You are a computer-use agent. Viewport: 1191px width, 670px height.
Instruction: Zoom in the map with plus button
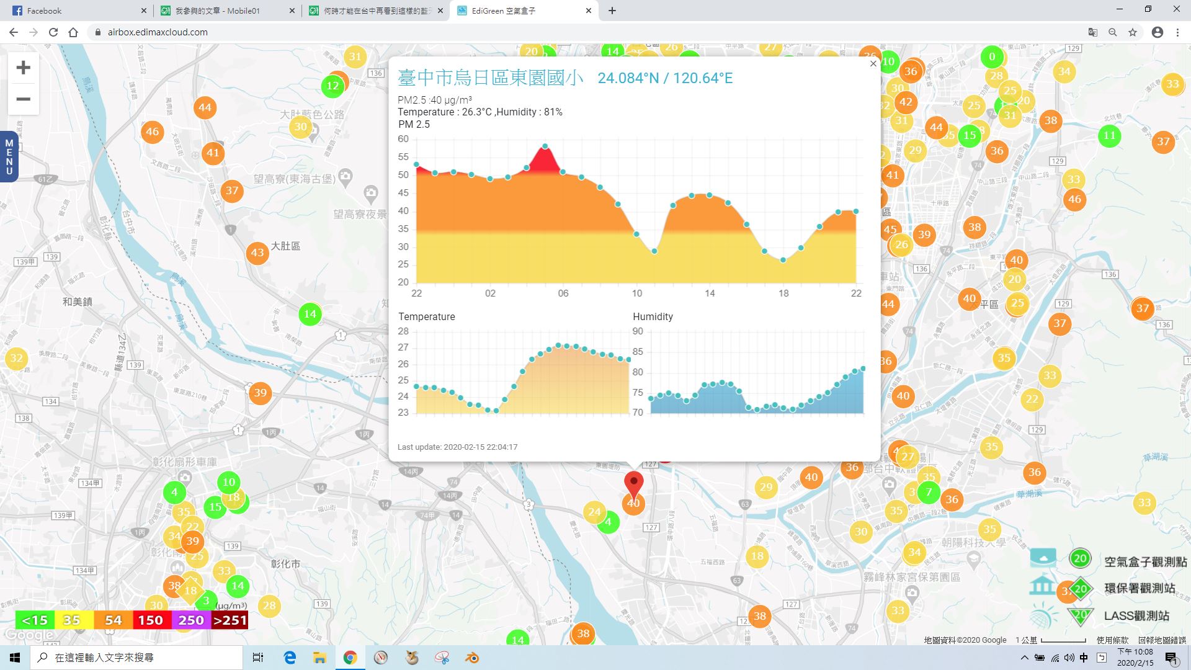click(23, 68)
